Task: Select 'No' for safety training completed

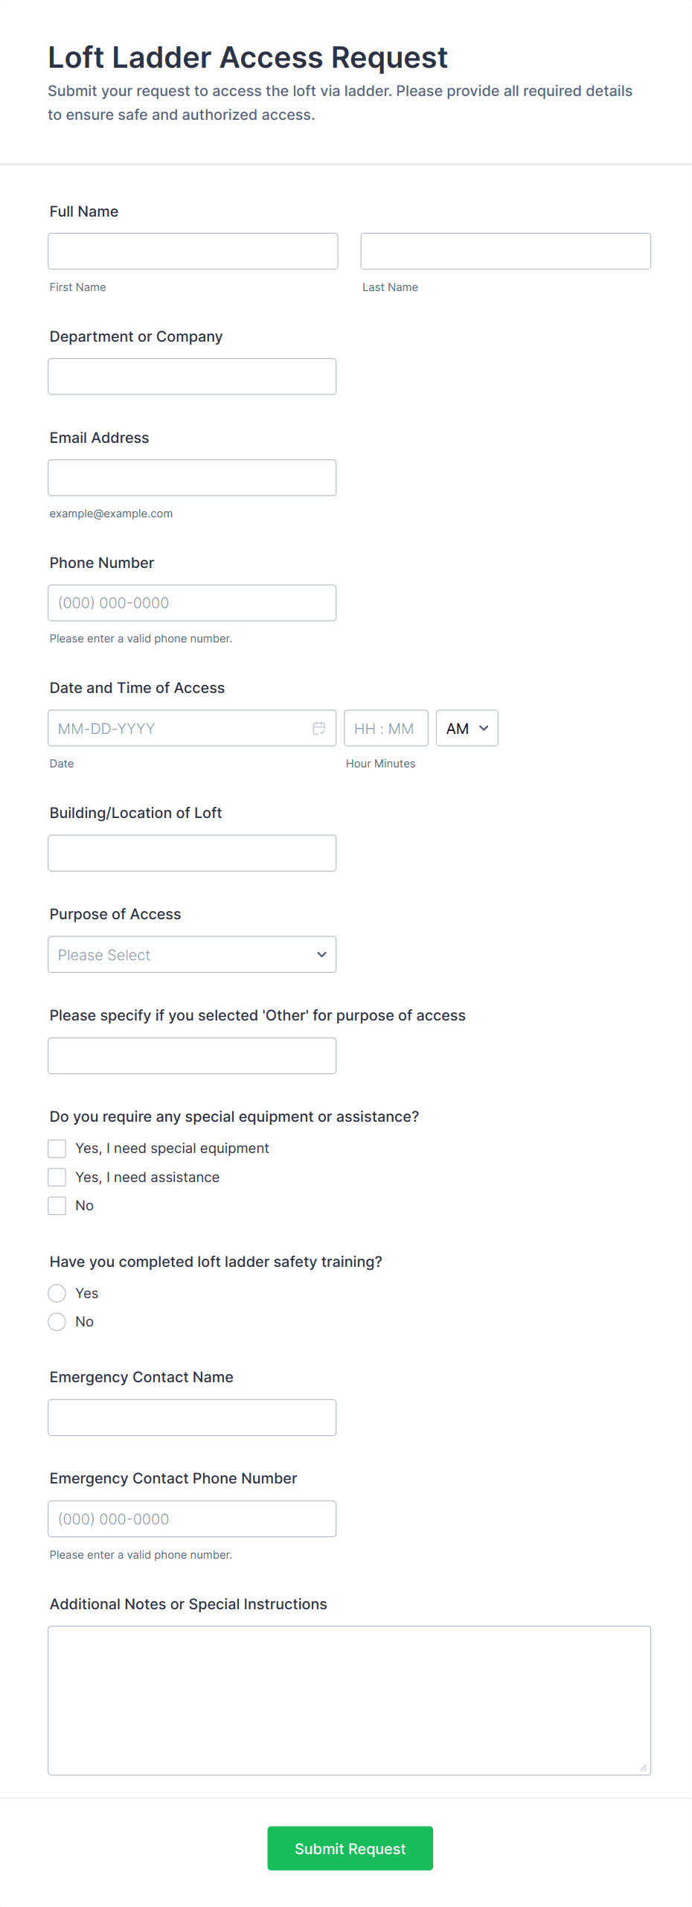Action: pos(57,1321)
